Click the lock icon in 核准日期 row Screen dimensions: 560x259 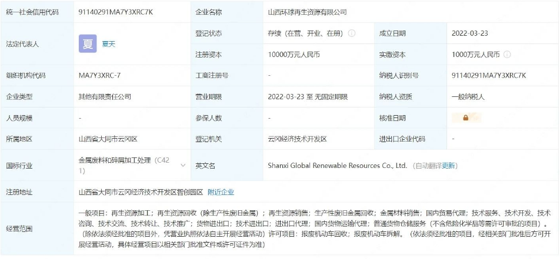(466, 117)
